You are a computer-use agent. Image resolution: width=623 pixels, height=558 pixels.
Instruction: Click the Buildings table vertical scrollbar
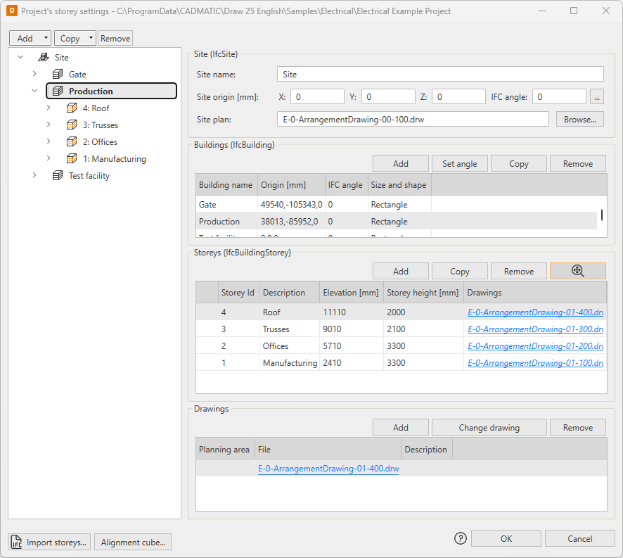601,215
